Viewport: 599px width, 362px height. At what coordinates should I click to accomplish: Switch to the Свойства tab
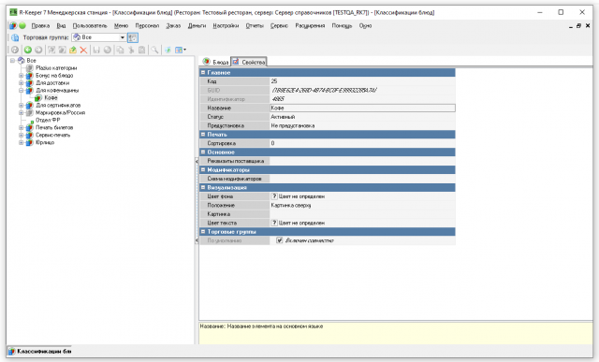(x=249, y=62)
